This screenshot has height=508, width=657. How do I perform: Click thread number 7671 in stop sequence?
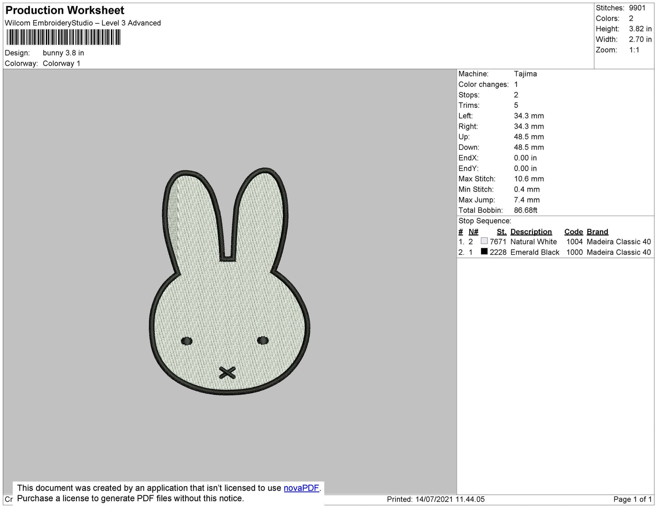coord(498,241)
